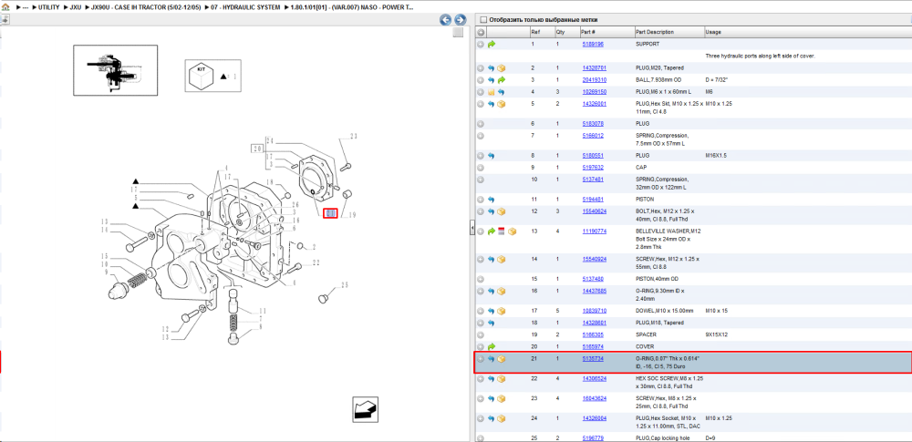Click the box icon for SCREW part 15540924
The image size is (912, 442).
click(x=502, y=259)
